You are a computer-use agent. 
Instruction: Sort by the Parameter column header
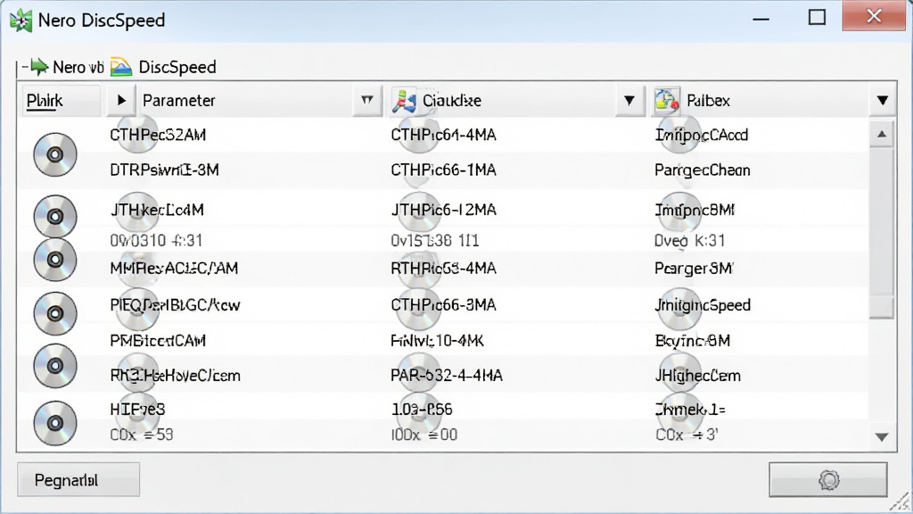[179, 100]
